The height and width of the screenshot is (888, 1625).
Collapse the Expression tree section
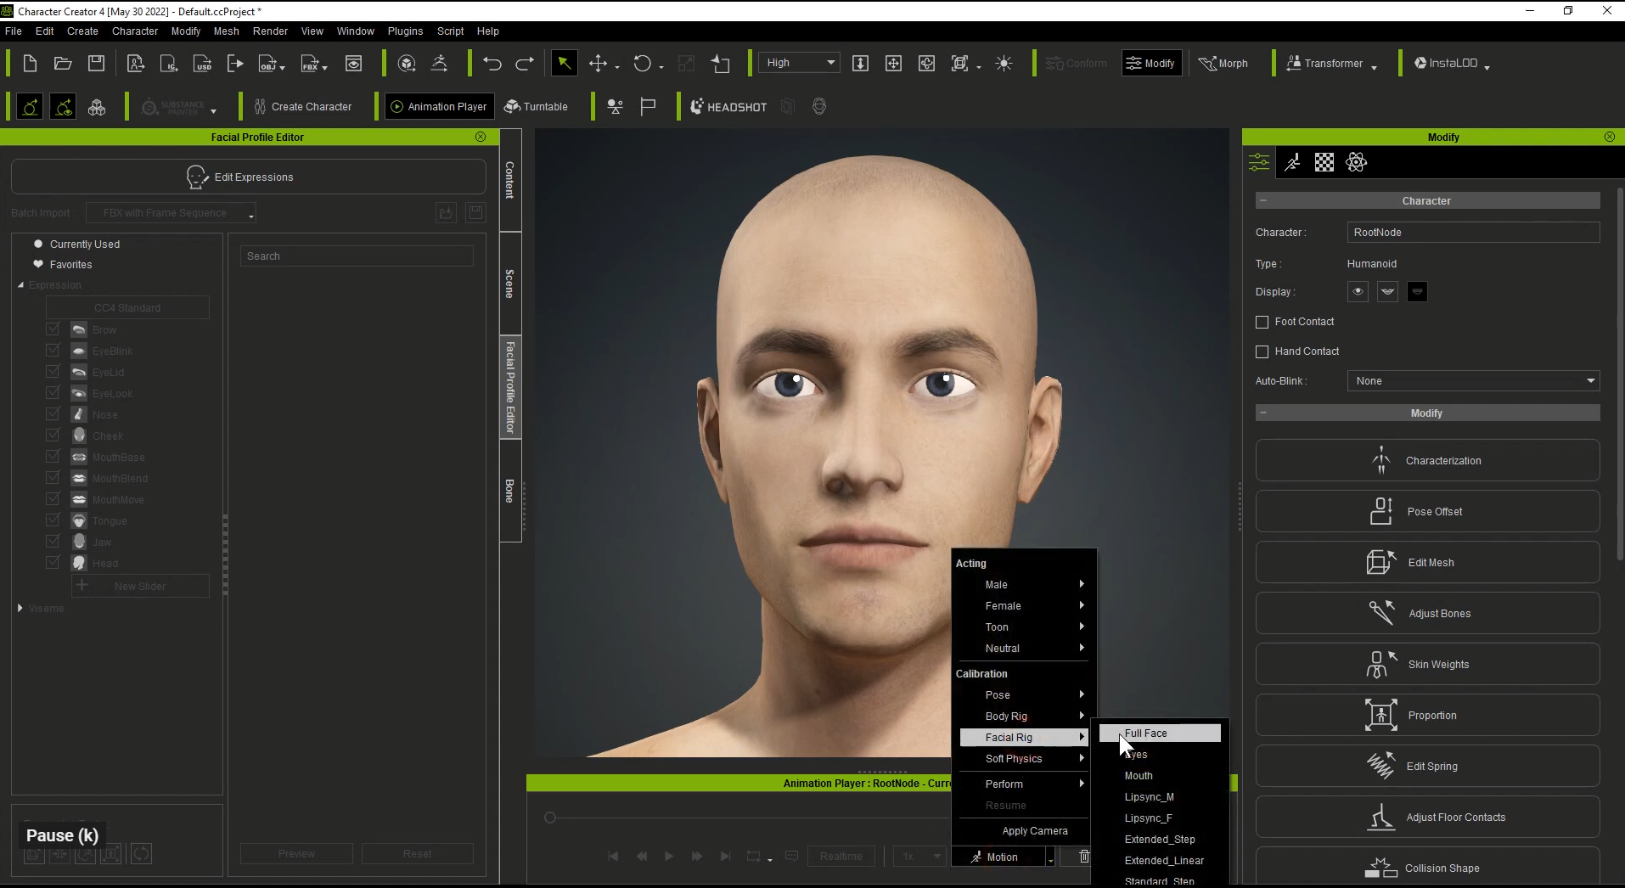point(20,285)
